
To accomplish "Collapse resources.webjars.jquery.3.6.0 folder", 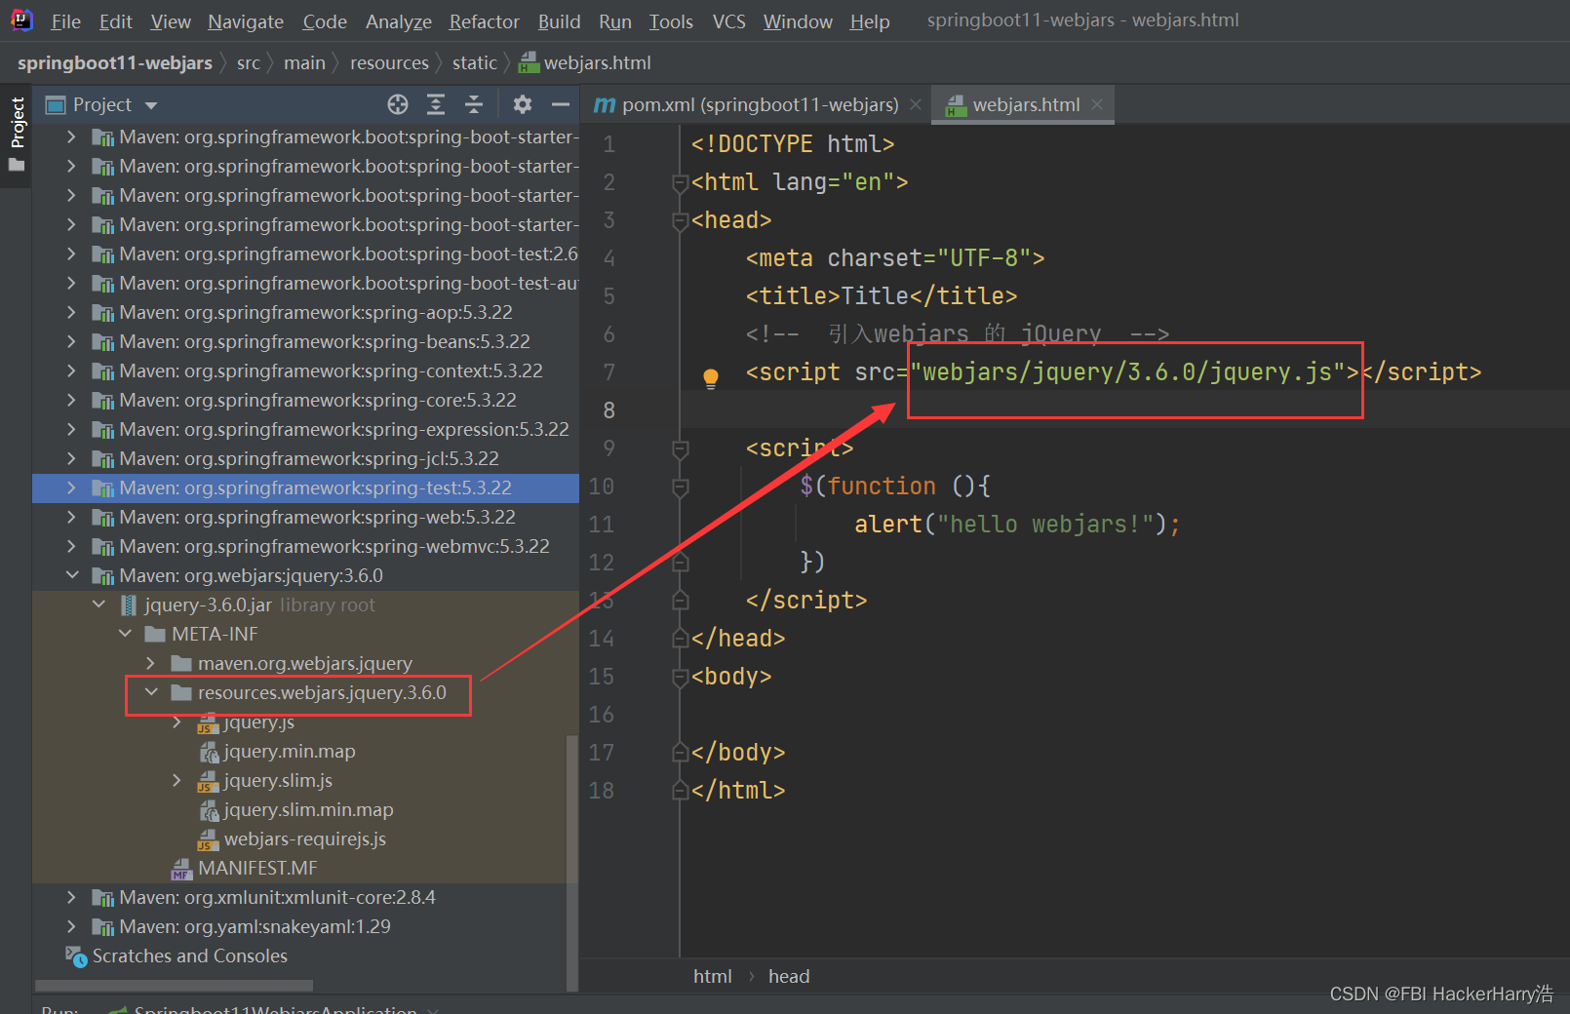I will [151, 693].
